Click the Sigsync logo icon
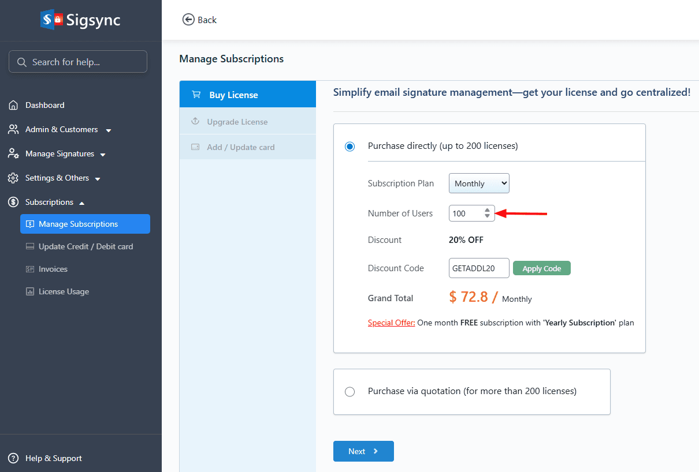The width and height of the screenshot is (699, 472). [x=51, y=20]
